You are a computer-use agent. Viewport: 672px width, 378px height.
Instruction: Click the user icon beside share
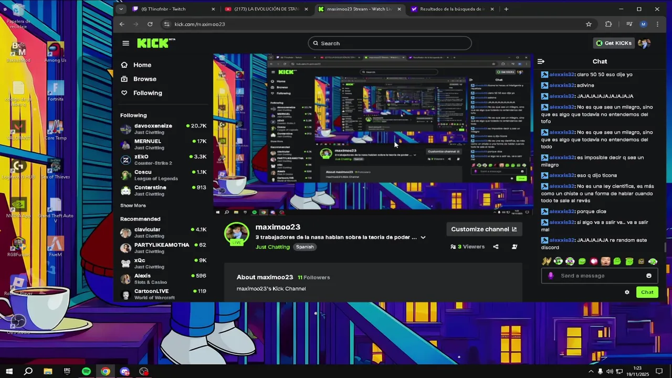pyautogui.click(x=514, y=247)
